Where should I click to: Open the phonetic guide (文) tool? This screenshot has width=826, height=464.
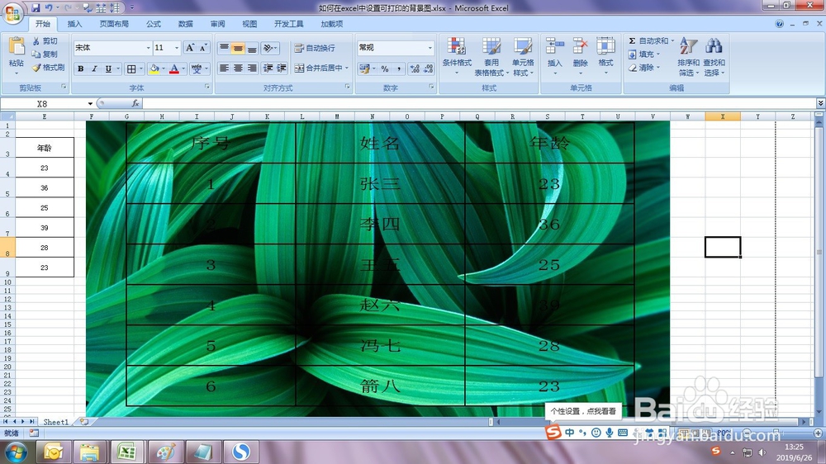[x=197, y=69]
